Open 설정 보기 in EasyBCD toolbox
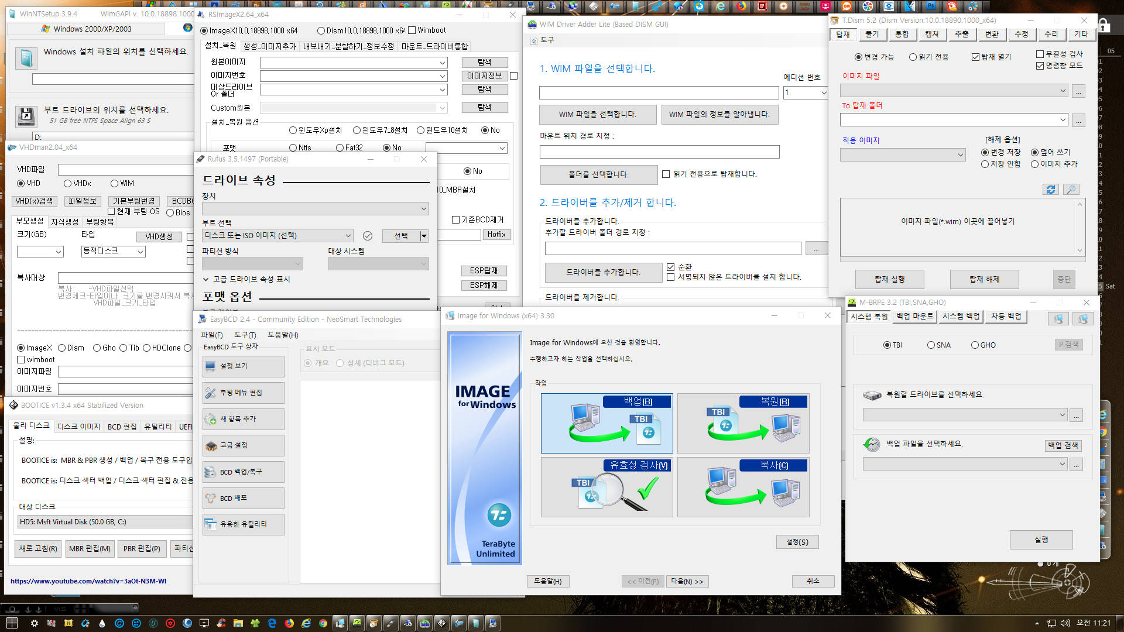This screenshot has height=632, width=1124. (244, 366)
